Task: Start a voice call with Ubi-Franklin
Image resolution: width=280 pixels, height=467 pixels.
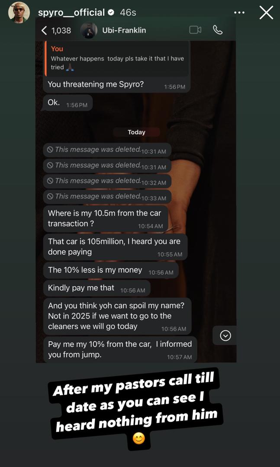Action: click(x=218, y=30)
